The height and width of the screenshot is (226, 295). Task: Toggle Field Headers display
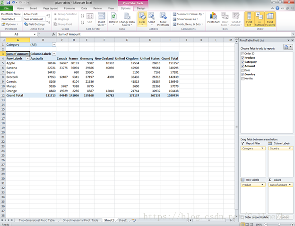(270, 19)
